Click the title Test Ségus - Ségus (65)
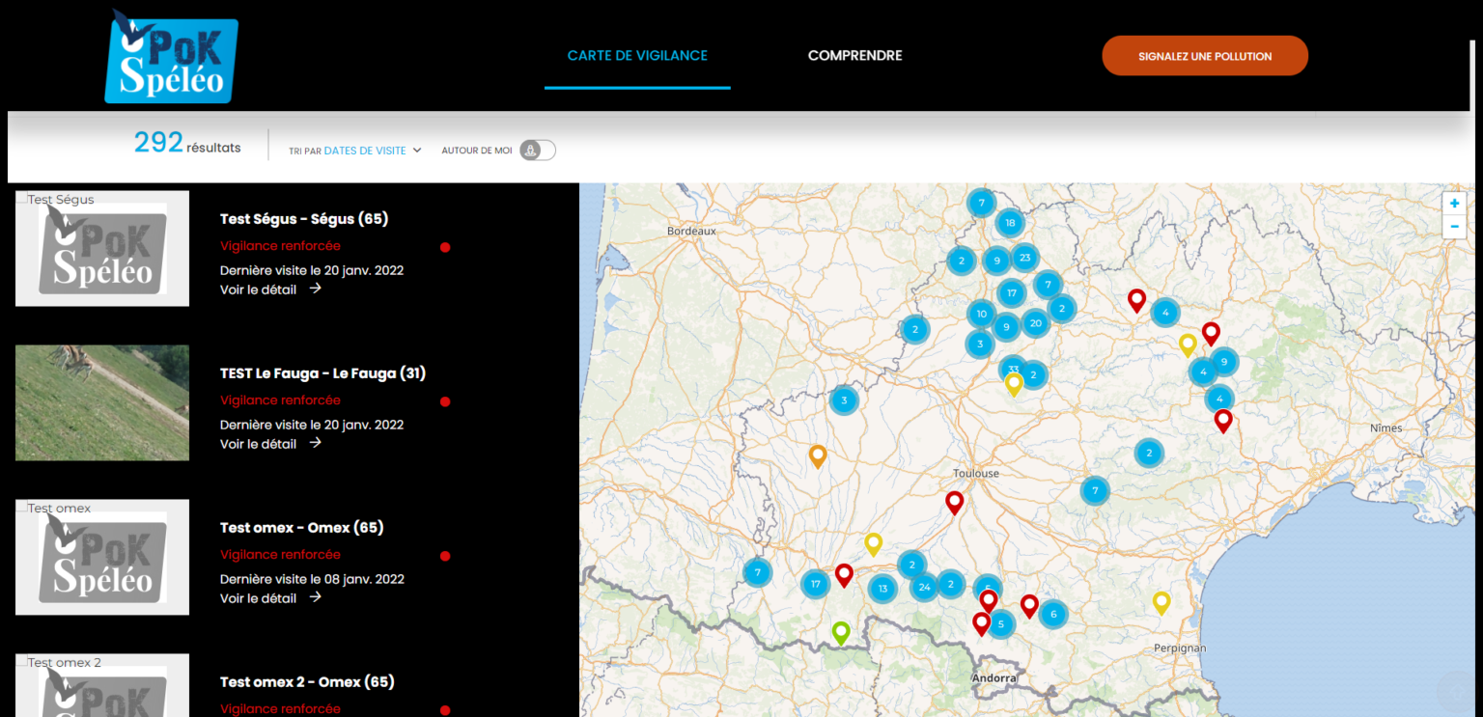Viewport: 1483px width, 717px height. 304,219
